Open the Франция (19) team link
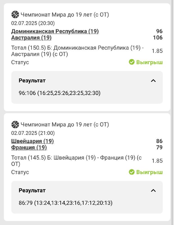Viewport: 174px width, 225px height. (x=29, y=147)
